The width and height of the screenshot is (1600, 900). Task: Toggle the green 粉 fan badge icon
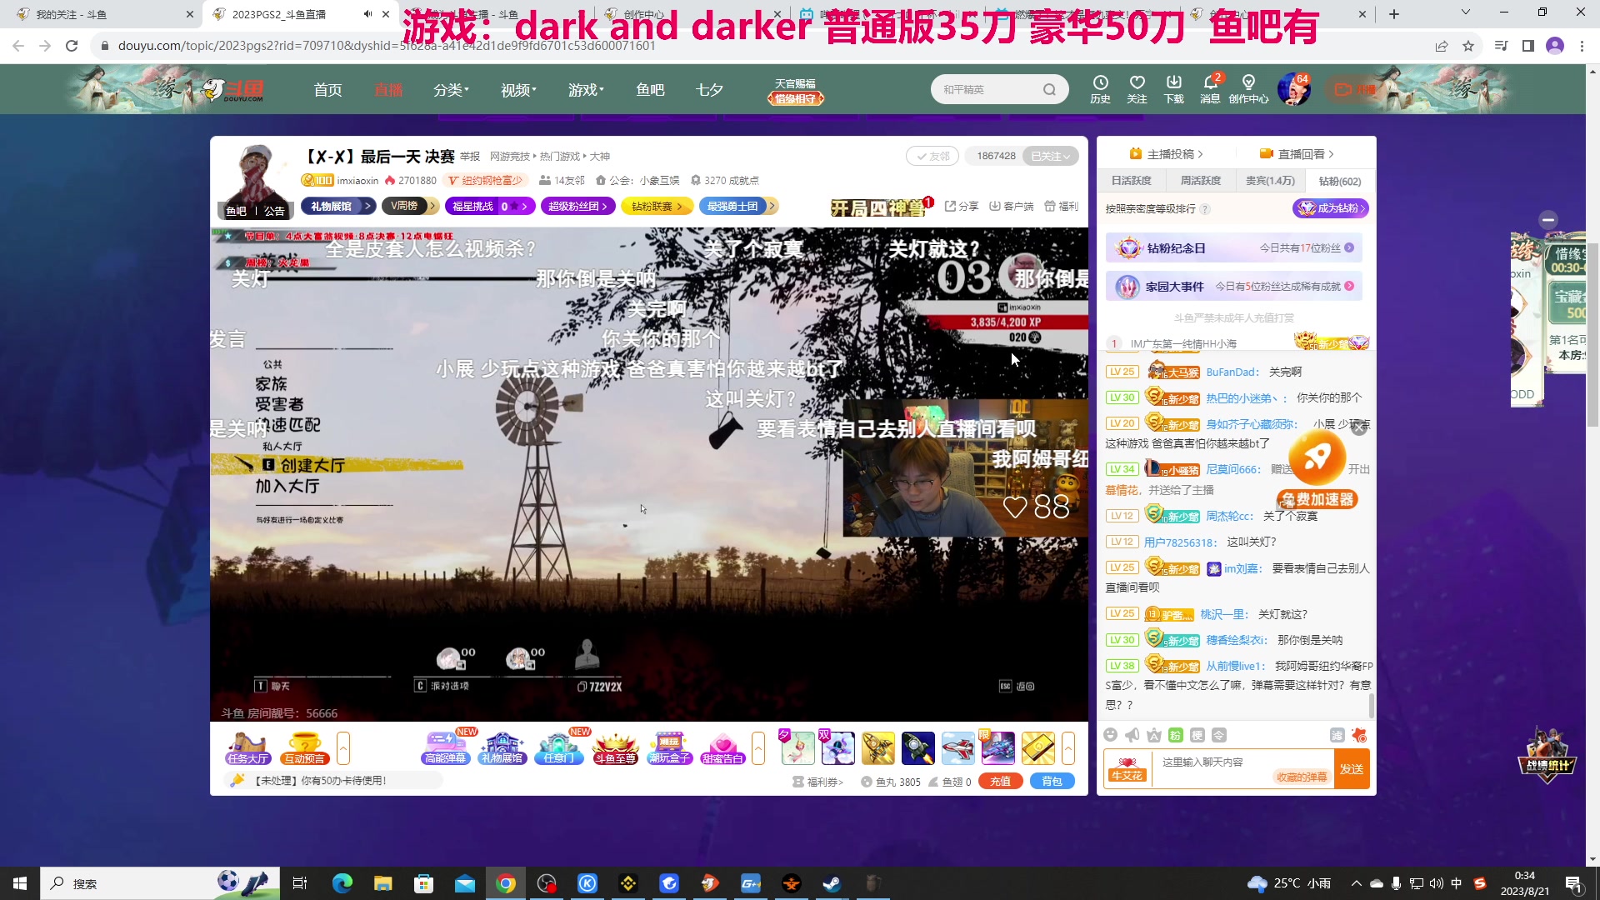[1175, 734]
